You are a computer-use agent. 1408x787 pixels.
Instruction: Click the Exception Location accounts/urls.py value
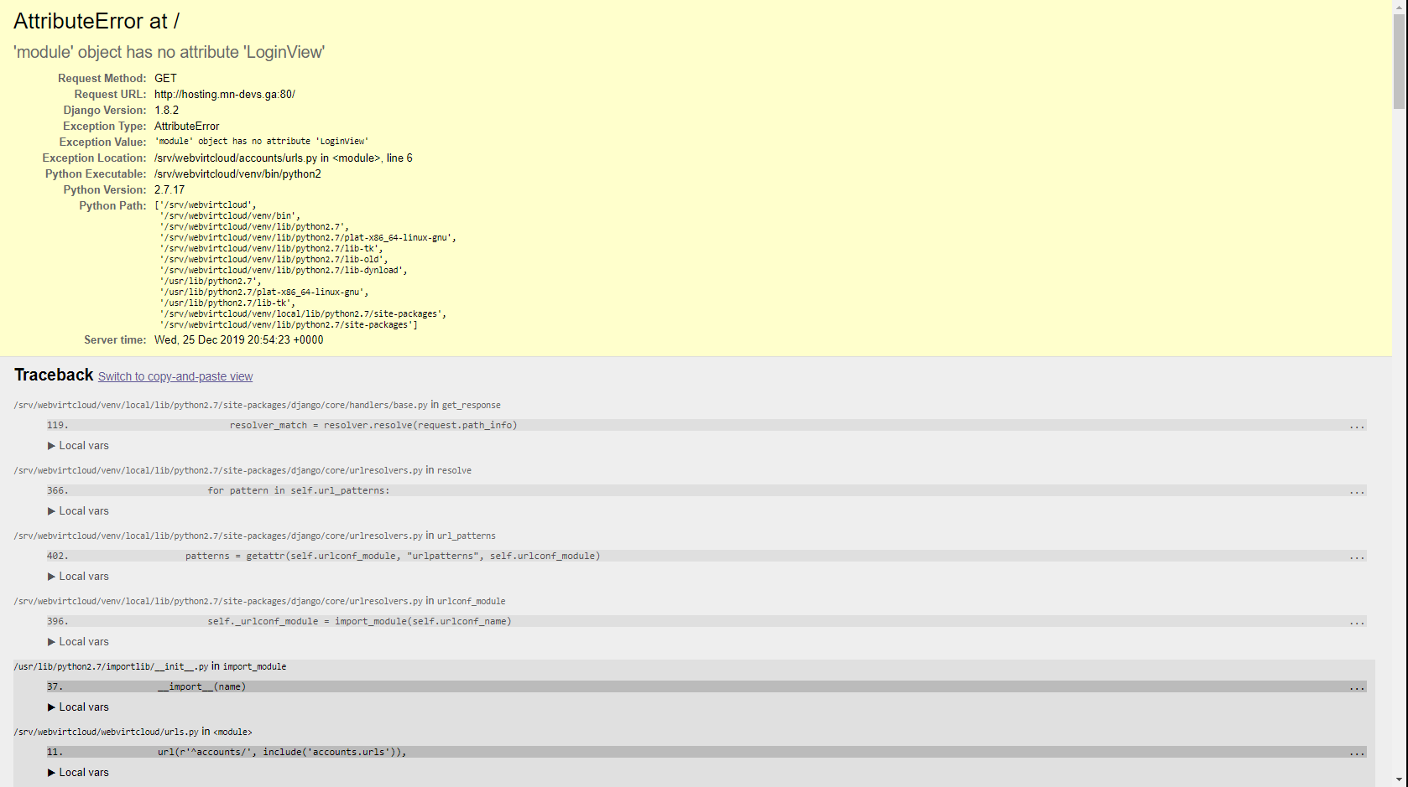[284, 158]
